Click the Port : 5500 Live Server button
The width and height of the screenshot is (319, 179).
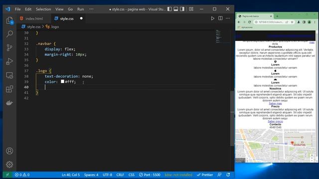(x=150, y=175)
